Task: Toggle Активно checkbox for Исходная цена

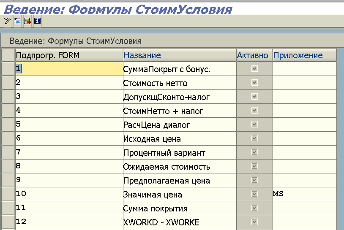Action: pos(254,138)
